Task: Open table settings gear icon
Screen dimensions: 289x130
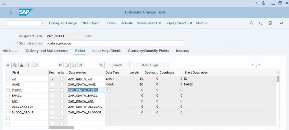Action: tap(278, 72)
